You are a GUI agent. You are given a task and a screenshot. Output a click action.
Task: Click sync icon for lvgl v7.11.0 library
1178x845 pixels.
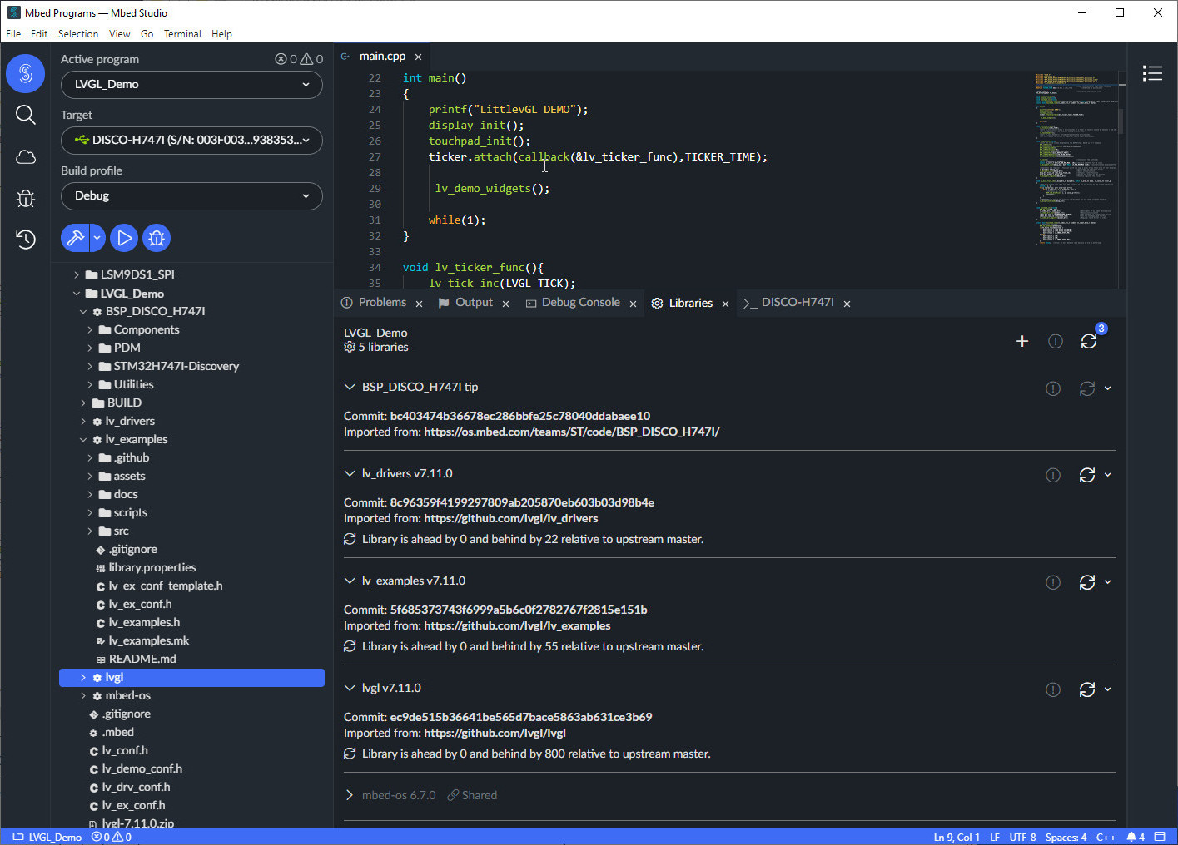click(1086, 689)
